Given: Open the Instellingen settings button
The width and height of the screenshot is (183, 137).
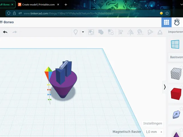Looking at the screenshot, I should 153,123.
